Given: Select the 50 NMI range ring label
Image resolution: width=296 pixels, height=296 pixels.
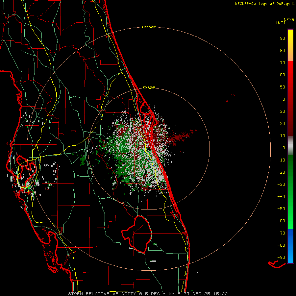Looking at the screenshot, I should coord(149,88).
